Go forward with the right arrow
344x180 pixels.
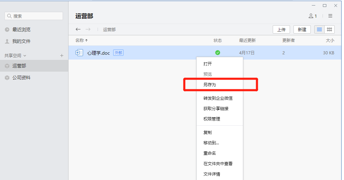(88, 29)
